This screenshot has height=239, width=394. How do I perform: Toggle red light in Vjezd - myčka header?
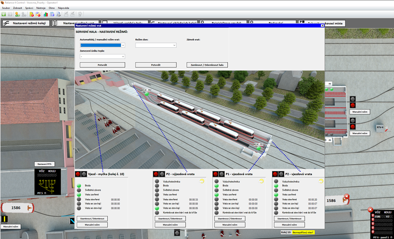click(x=78, y=174)
